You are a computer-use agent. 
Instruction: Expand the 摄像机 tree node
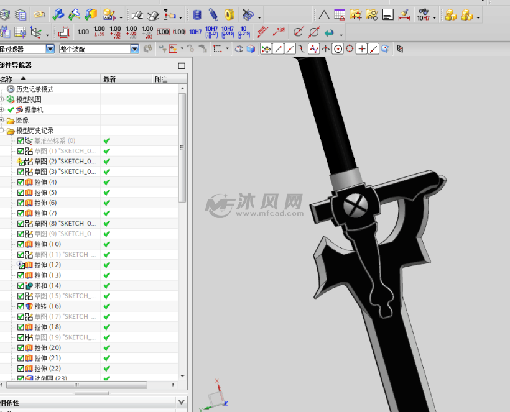point(2,110)
